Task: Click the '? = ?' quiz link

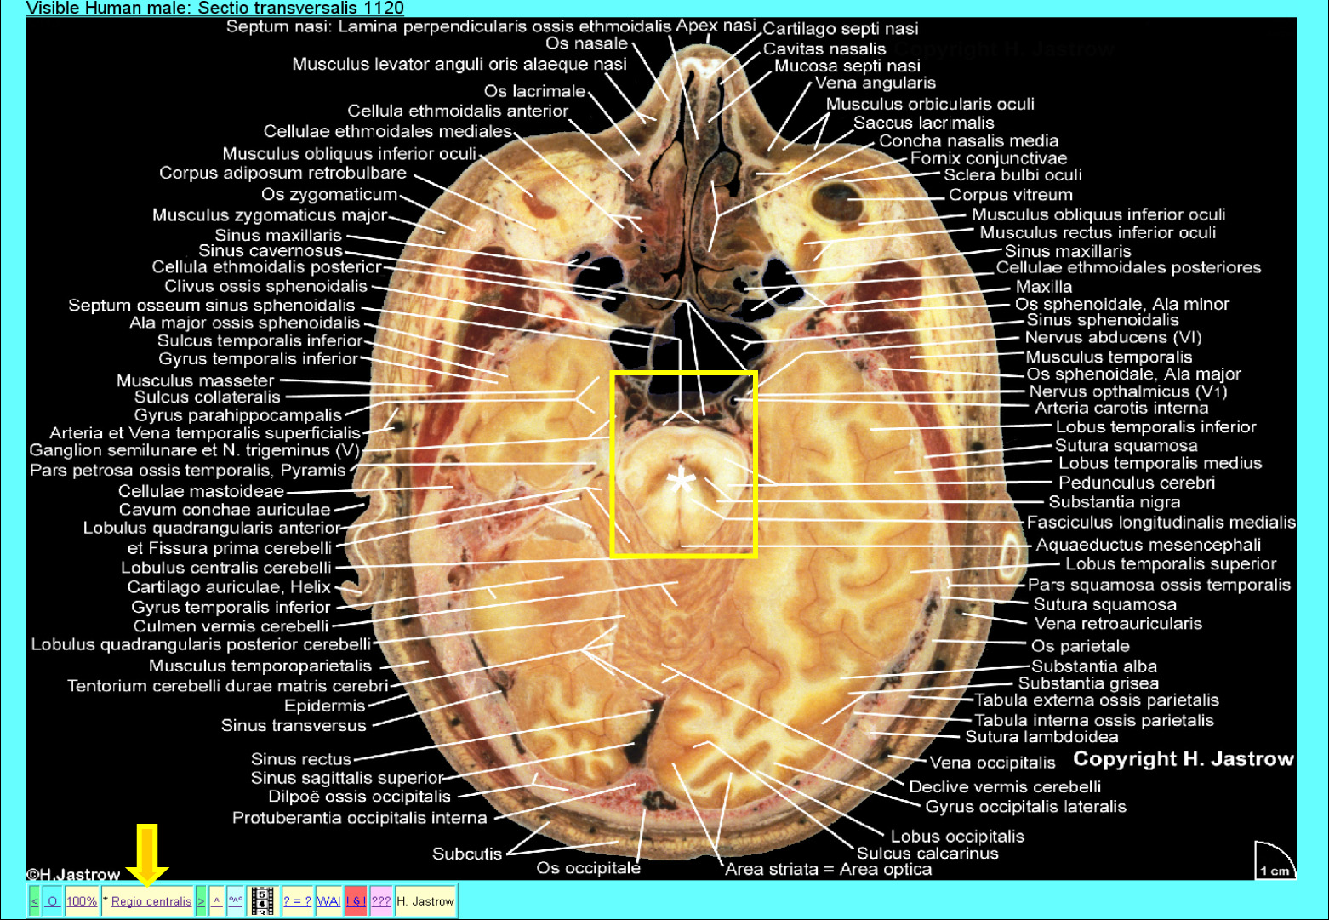Action: [297, 901]
